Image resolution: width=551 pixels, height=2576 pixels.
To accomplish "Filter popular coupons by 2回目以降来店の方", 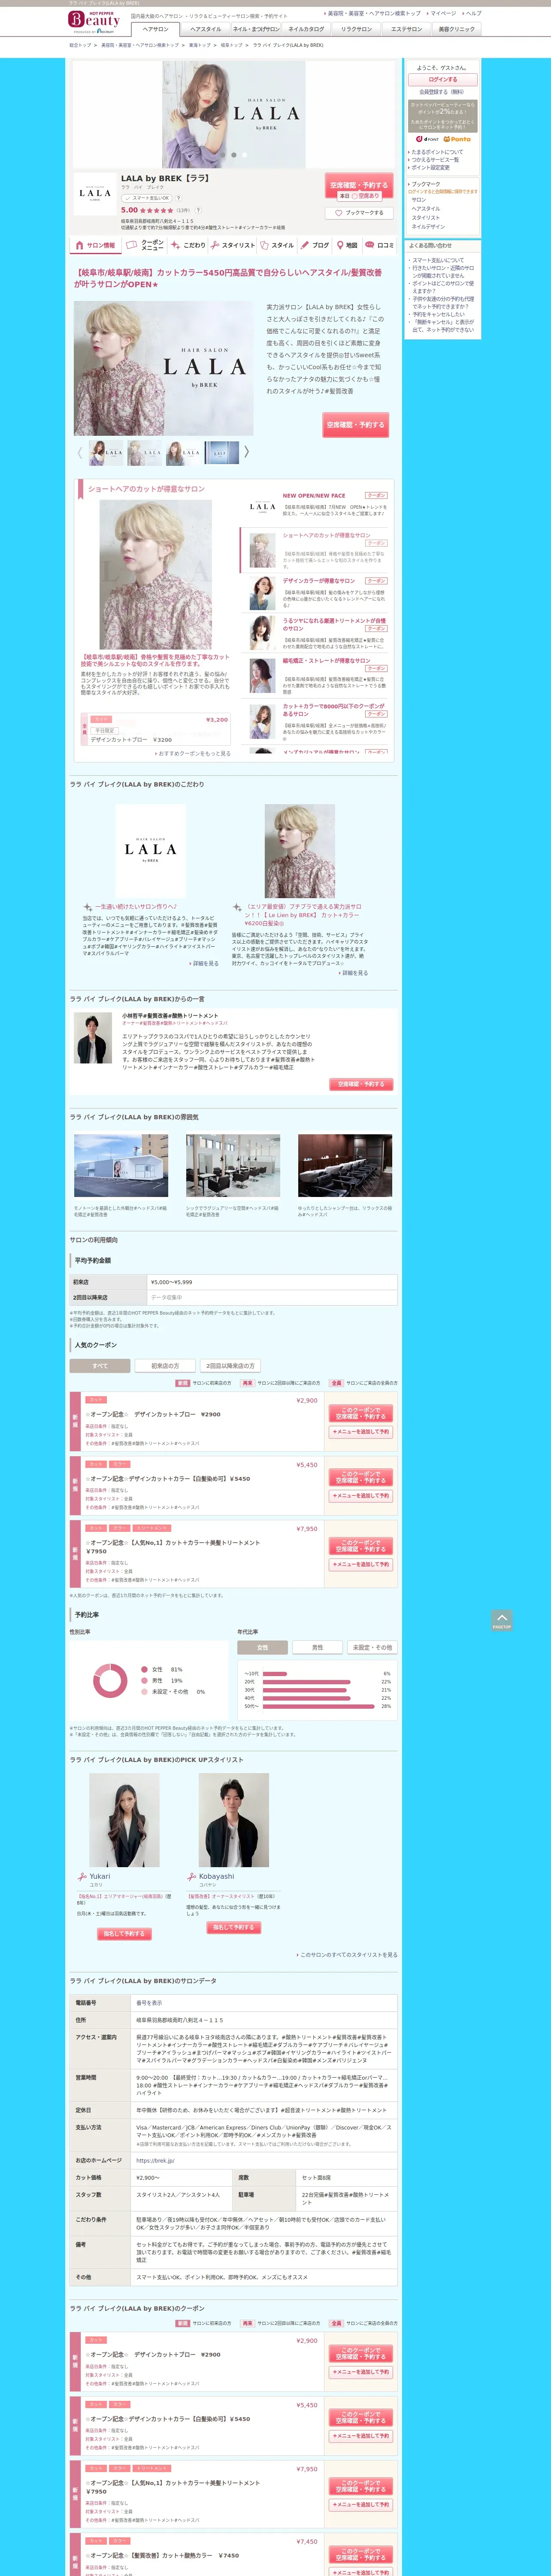I will click(x=230, y=1366).
